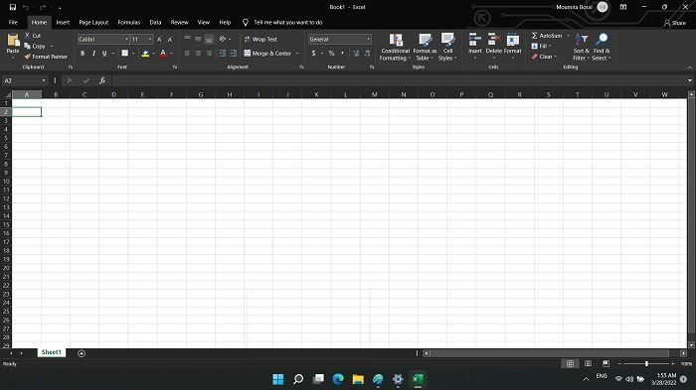Apply cell borders with the Borders icon
This screenshot has width=696, height=390.
coord(124,54)
